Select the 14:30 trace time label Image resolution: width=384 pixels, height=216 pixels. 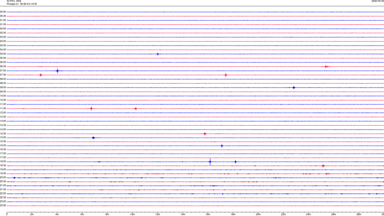click(3, 134)
